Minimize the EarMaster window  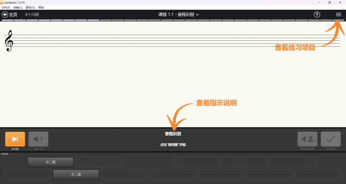pos(319,3)
